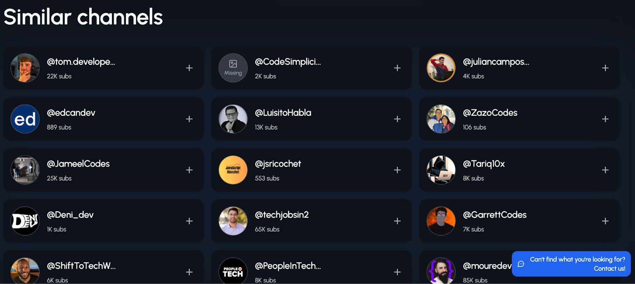Select the @ShiftToTechW... channel name
The width and height of the screenshot is (635, 284).
click(x=81, y=266)
